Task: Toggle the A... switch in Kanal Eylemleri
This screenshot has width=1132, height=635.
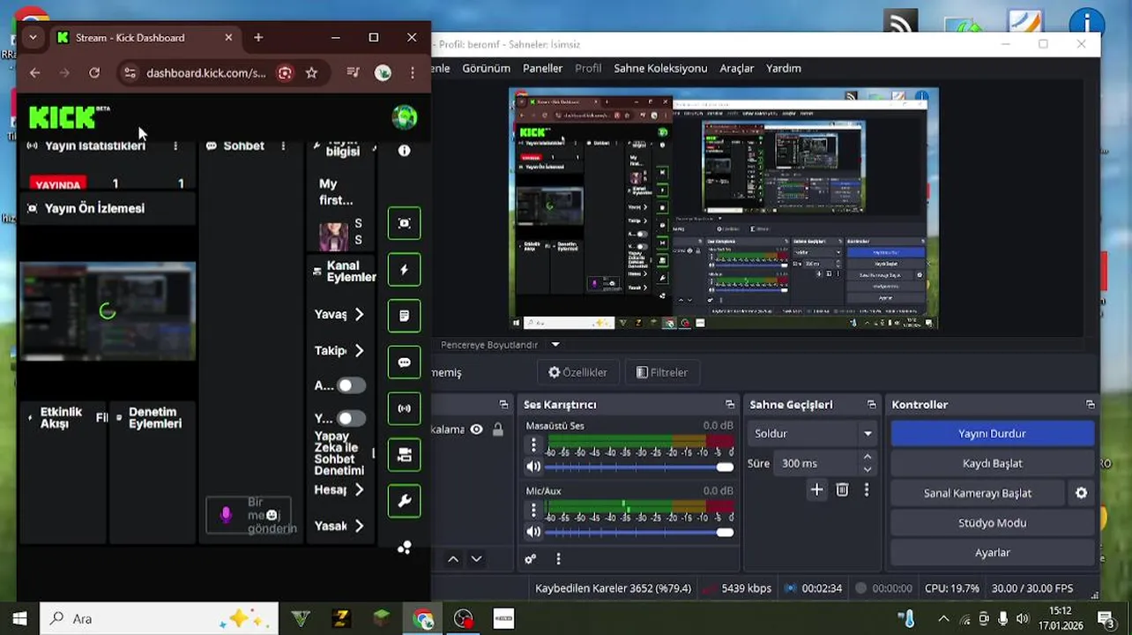Action: pos(351,385)
